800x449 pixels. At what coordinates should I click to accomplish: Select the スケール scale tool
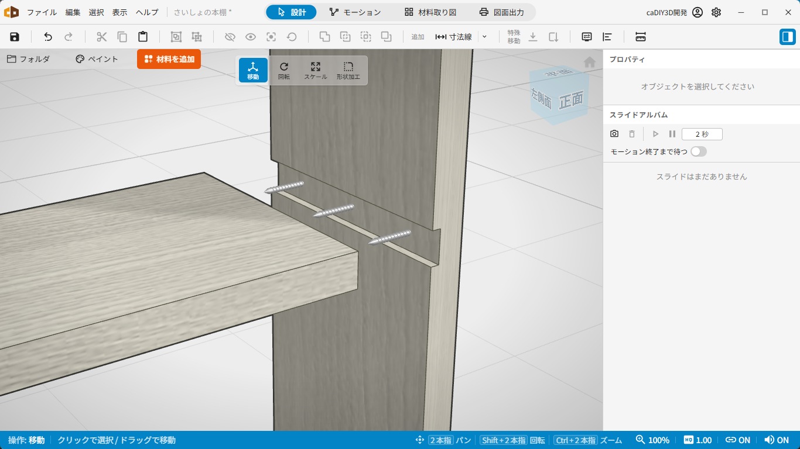coord(316,70)
